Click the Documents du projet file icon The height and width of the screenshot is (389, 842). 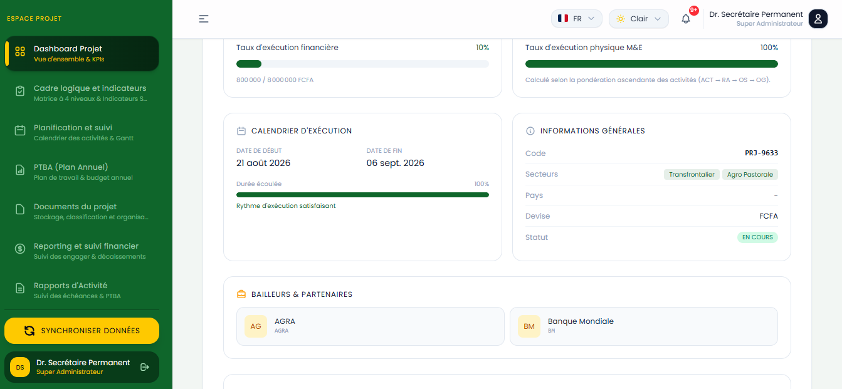click(20, 209)
